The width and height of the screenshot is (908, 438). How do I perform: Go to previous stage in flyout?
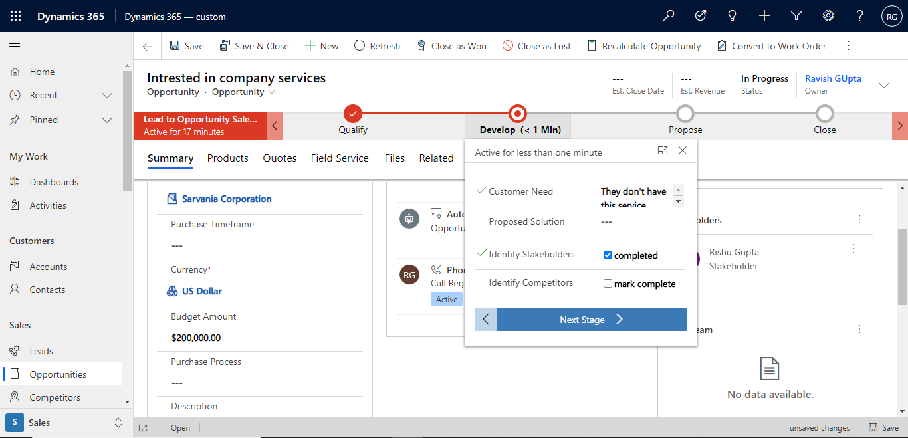pyautogui.click(x=485, y=319)
